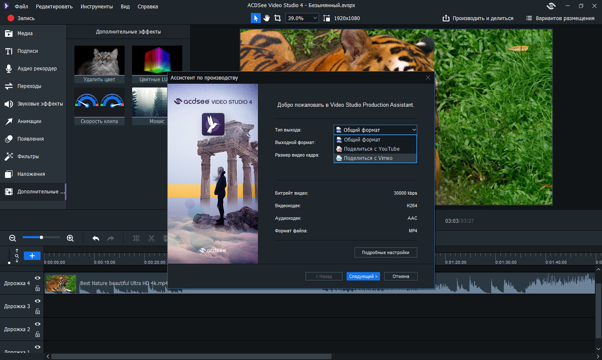Add a new track with the blue plus button
This screenshot has width=602, height=360.
pyautogui.click(x=32, y=256)
